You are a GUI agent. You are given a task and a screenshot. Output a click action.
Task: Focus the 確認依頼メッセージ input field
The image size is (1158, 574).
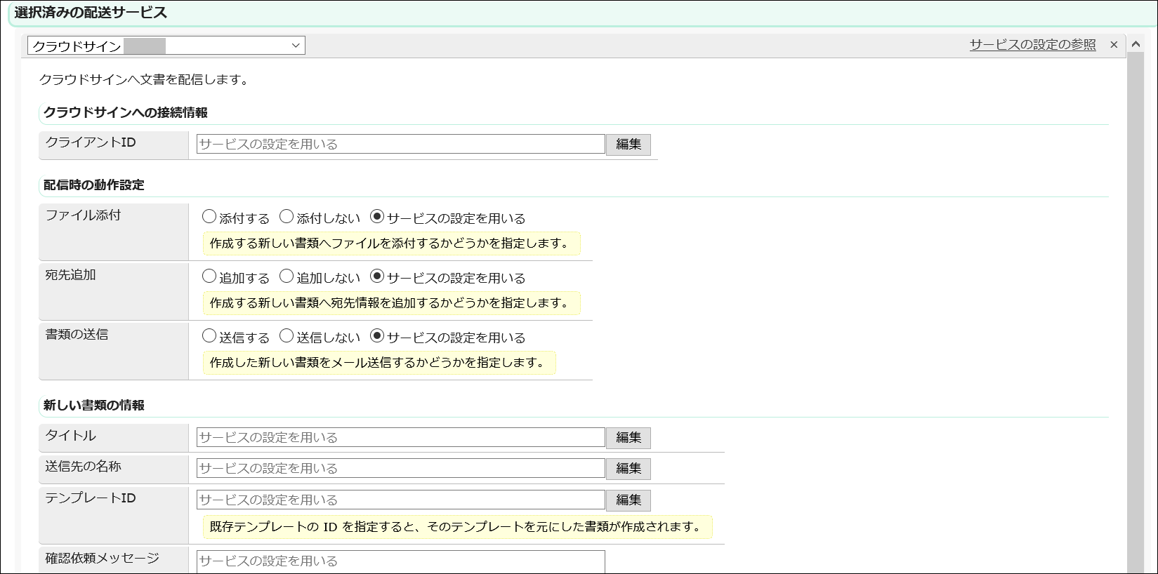point(401,561)
